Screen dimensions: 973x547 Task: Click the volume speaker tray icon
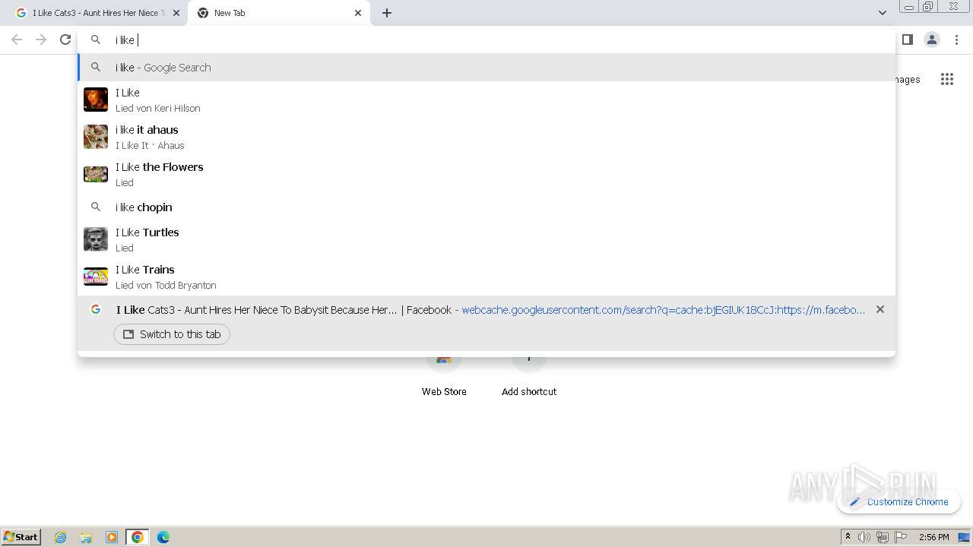pos(864,537)
